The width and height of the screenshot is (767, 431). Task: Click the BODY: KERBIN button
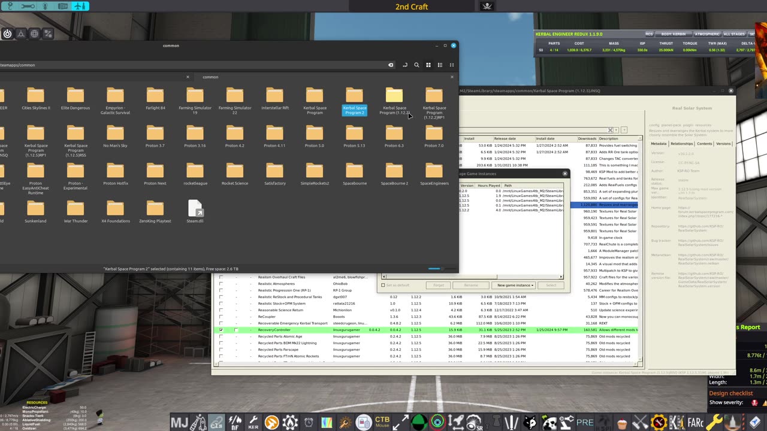(x=673, y=34)
